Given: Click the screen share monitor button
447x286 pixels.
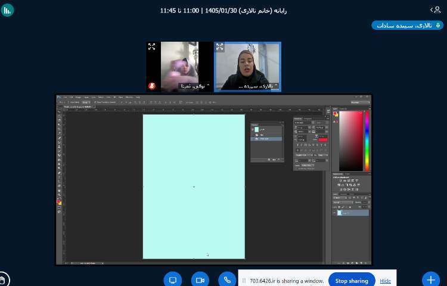Looking at the screenshot, I should click(x=172, y=280).
